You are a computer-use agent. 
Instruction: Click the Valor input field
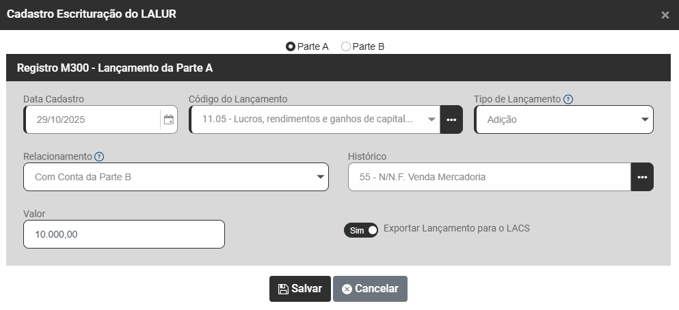pos(124,234)
